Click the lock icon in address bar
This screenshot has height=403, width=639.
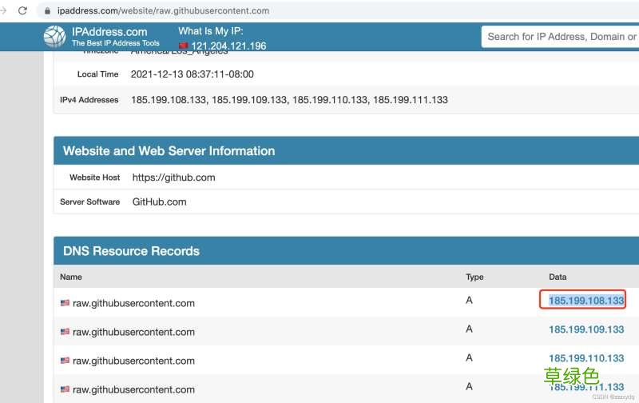[x=47, y=11]
